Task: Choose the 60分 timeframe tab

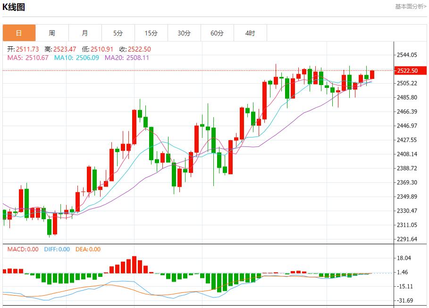Action: (217, 33)
